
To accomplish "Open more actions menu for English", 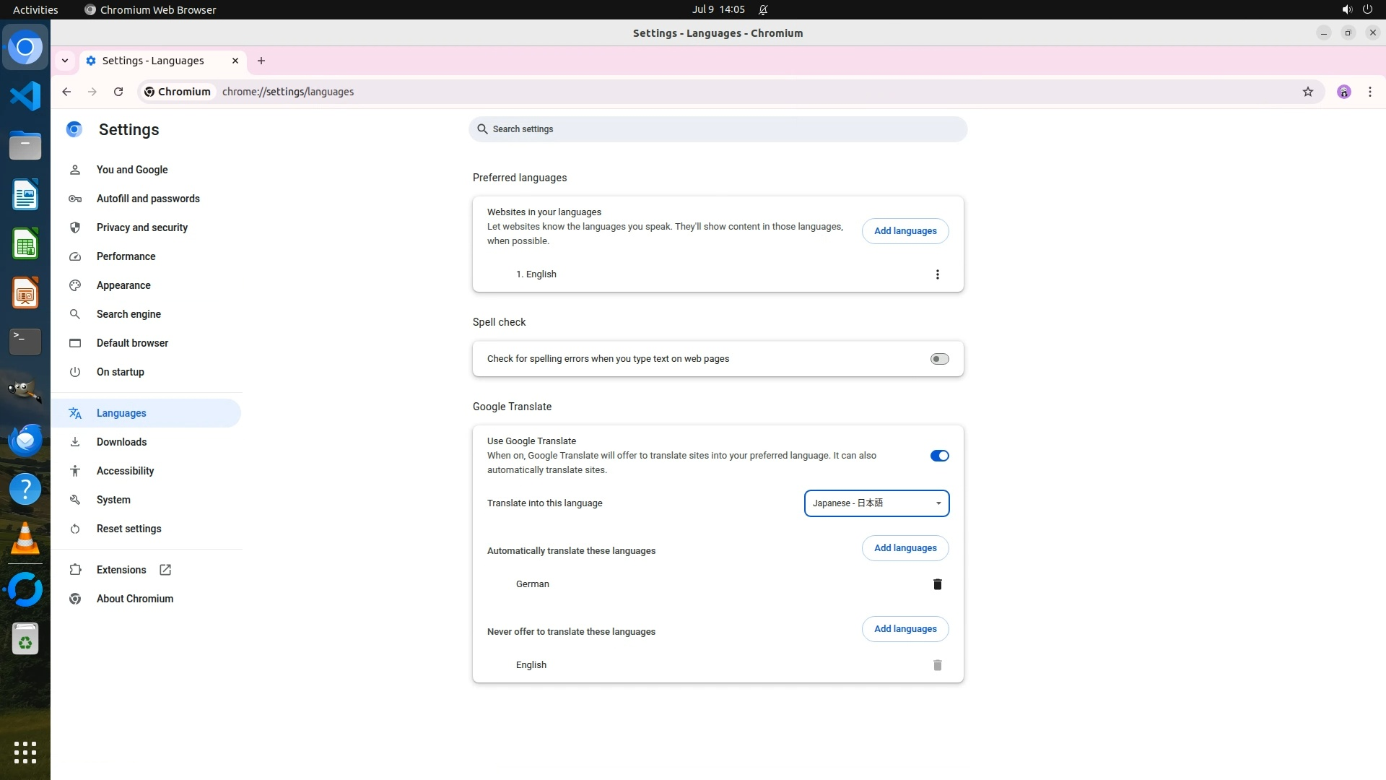I will 937,274.
